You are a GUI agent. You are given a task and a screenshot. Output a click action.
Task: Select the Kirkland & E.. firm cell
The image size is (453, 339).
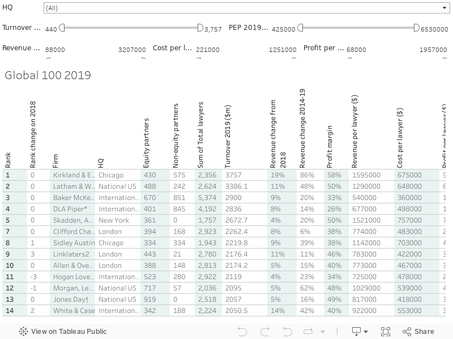(74, 175)
